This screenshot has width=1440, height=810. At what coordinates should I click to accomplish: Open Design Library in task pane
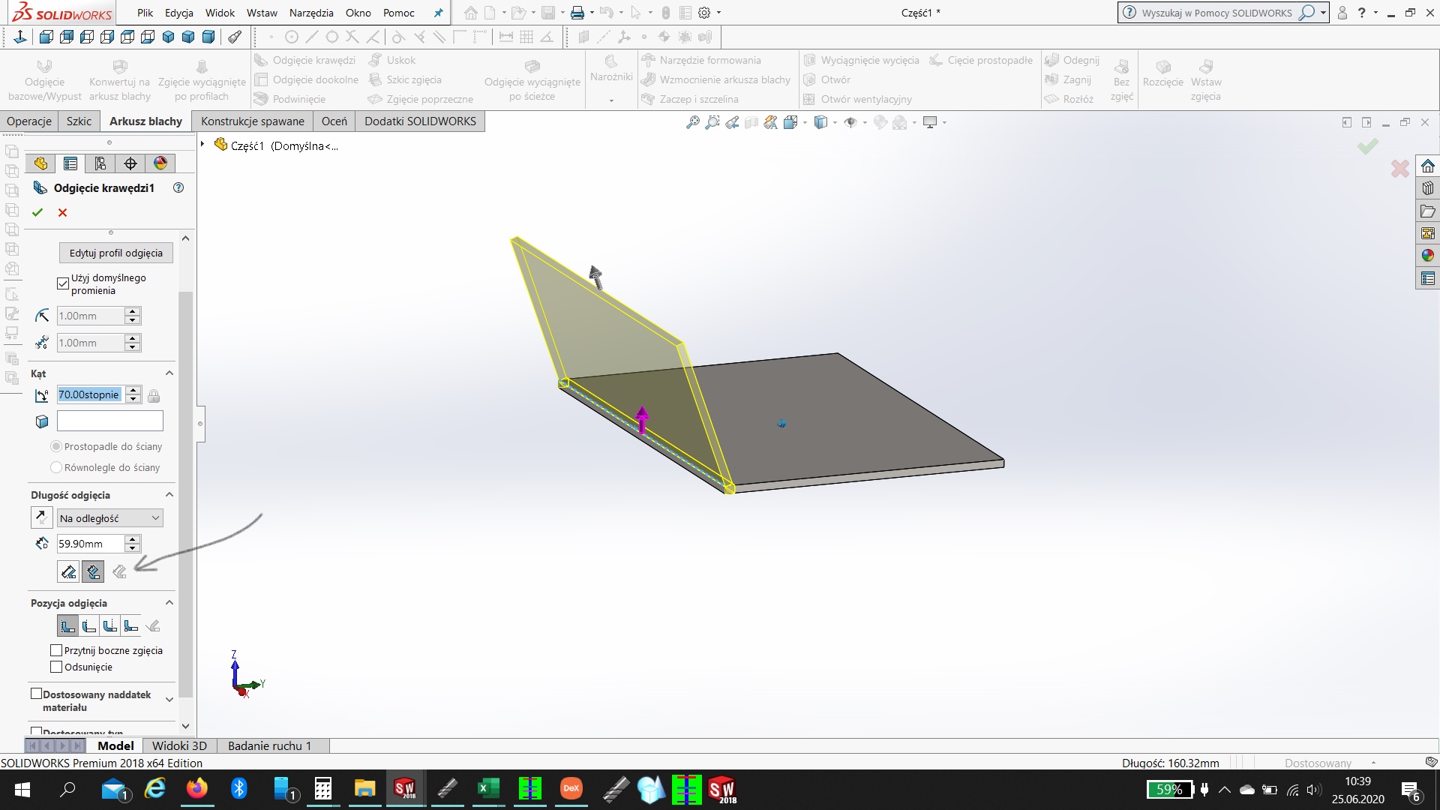click(1428, 188)
